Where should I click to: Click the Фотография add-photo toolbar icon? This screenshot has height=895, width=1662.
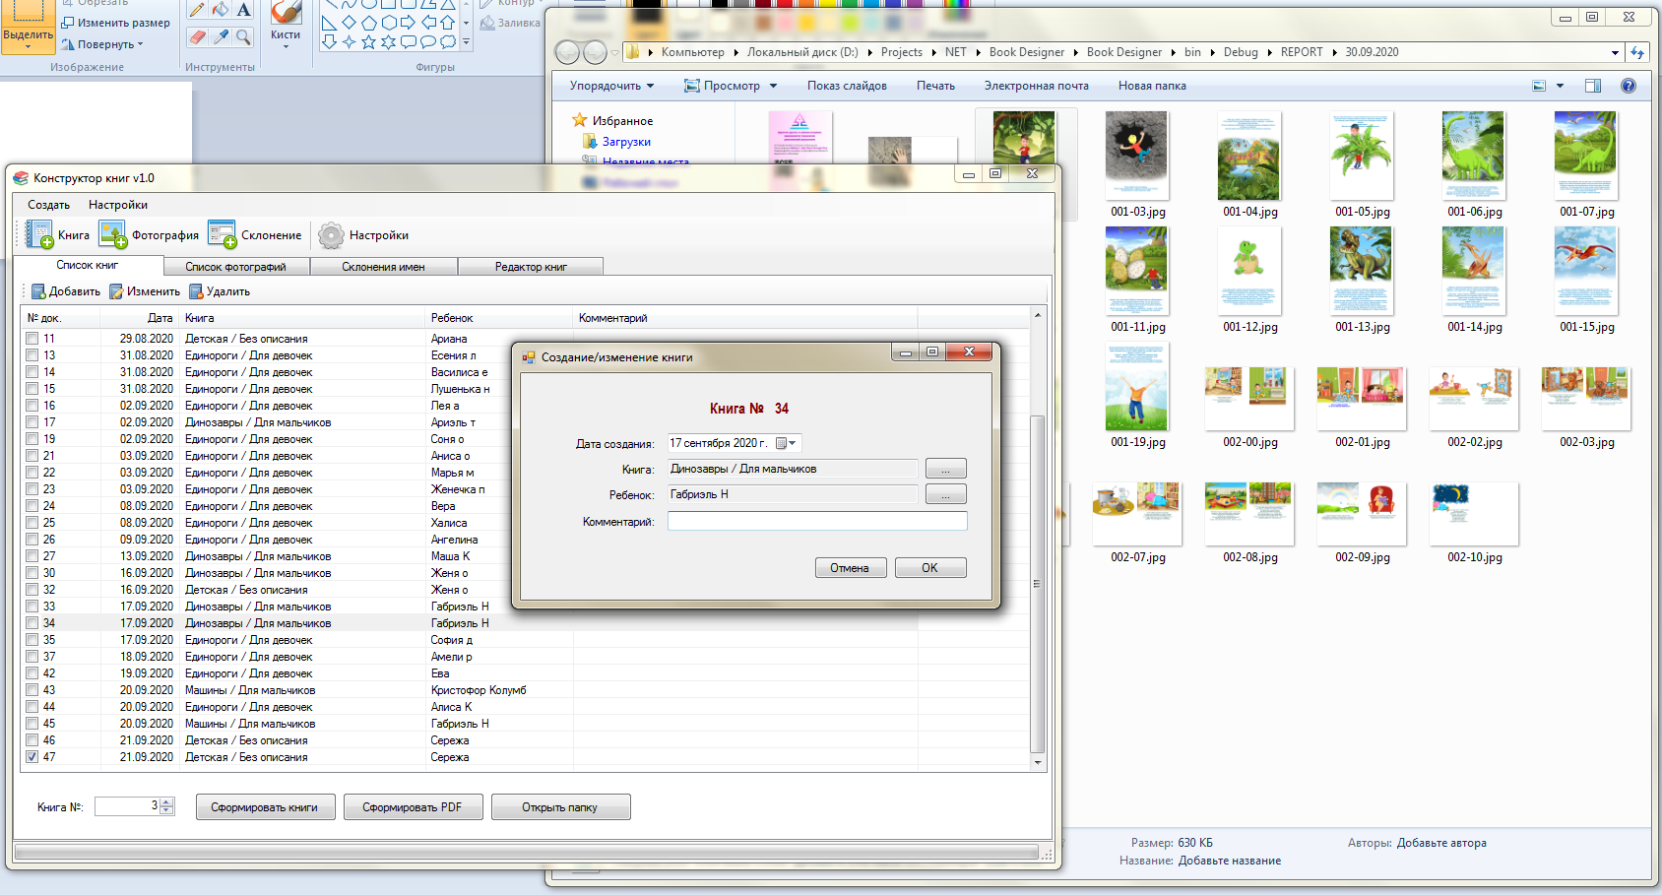click(113, 235)
